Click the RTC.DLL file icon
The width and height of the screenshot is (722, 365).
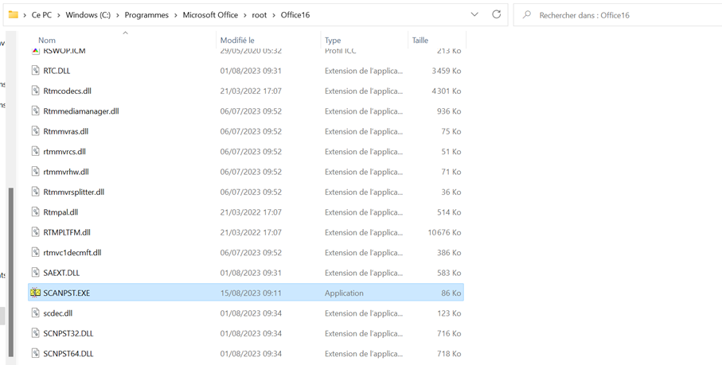[36, 71]
